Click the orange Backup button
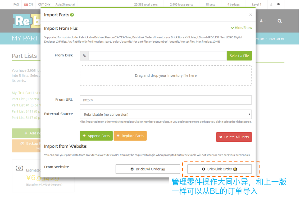This screenshot has width=300, height=198. coord(26,146)
